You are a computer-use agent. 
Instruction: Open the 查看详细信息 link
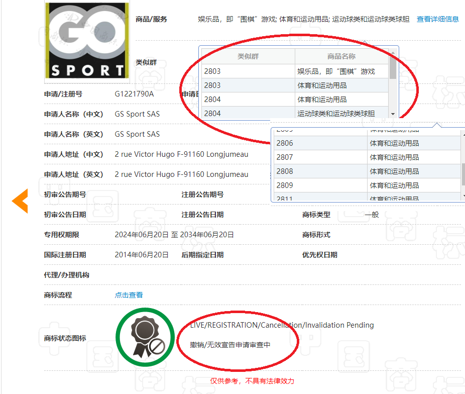pos(437,19)
